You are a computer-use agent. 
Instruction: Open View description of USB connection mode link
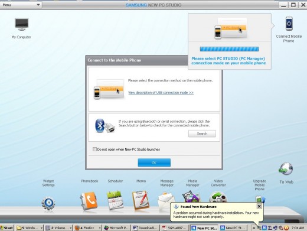click(x=161, y=93)
